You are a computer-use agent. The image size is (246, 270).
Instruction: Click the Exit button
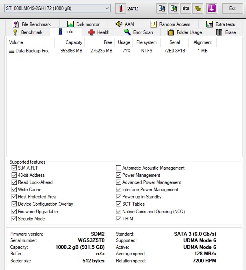232,8
